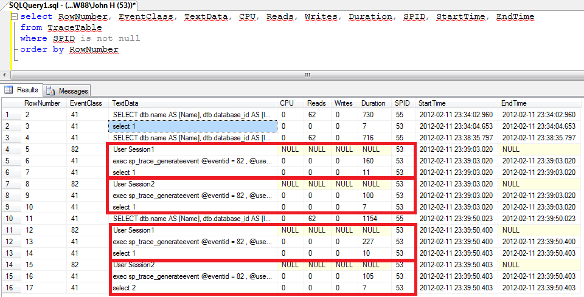Image resolution: width=584 pixels, height=297 pixels.
Task: Collapse the select statement code block
Action: (13, 17)
